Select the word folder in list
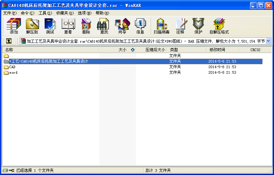The width and height of the screenshot is (274, 175). click(x=13, y=72)
